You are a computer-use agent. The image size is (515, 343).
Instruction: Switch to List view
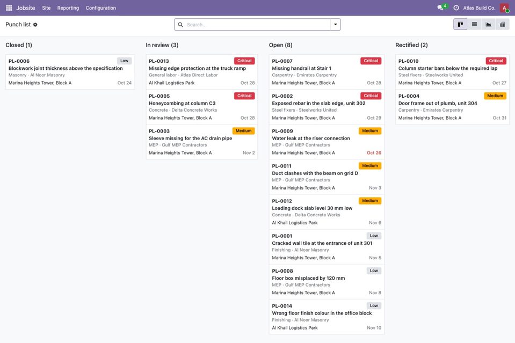[474, 24]
